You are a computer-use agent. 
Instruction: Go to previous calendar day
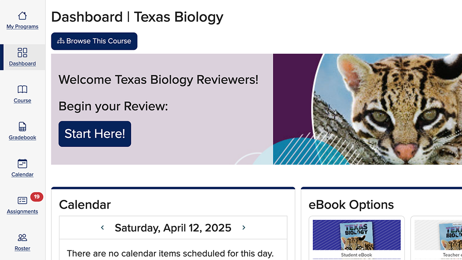pos(102,228)
